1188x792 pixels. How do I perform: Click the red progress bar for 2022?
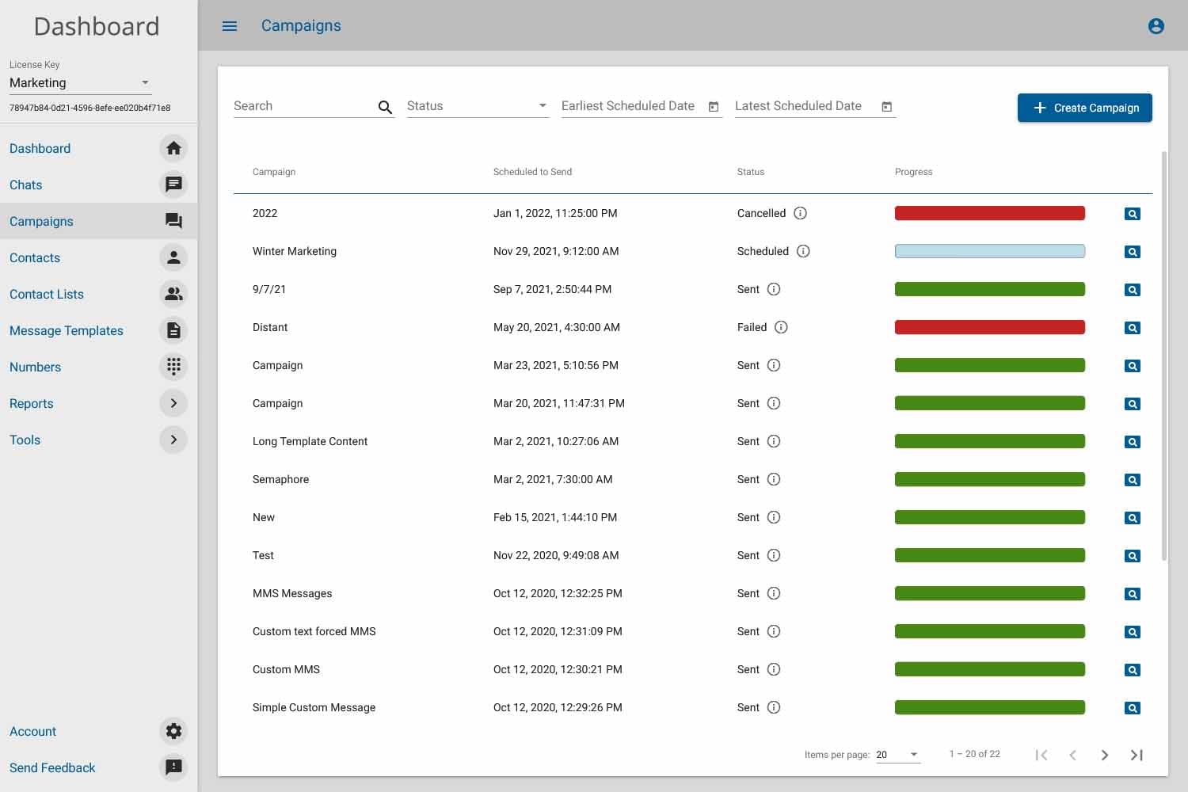click(x=989, y=213)
